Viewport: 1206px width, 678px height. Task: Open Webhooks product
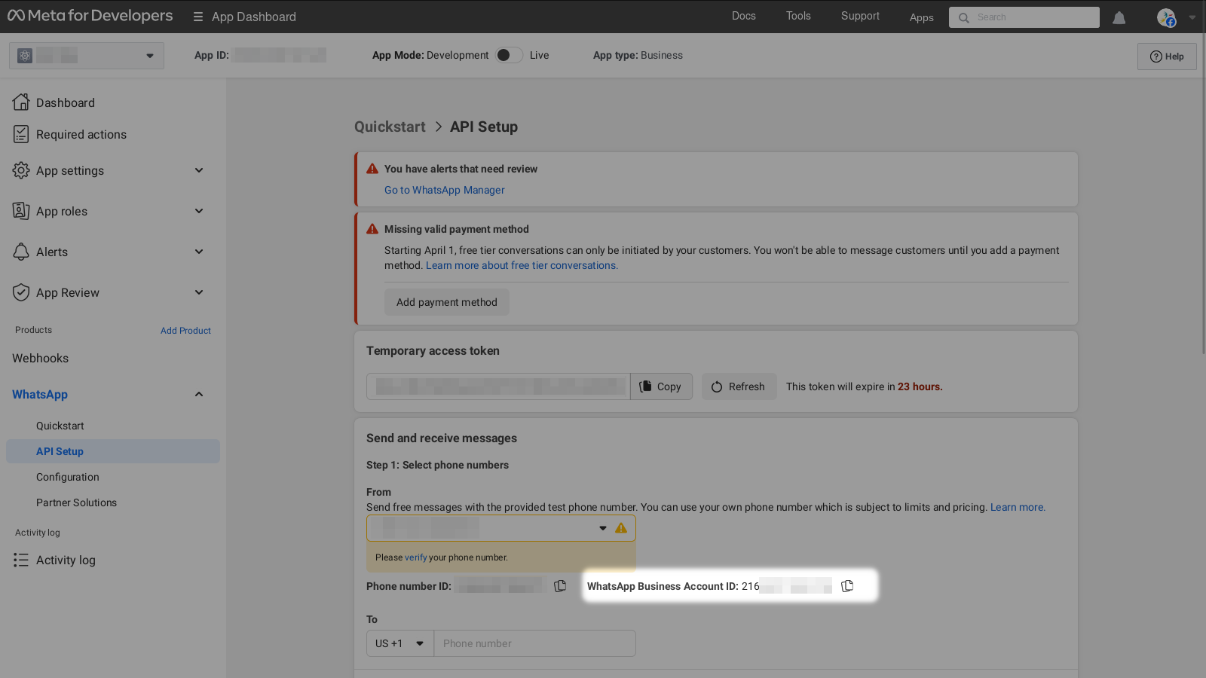[41, 359]
